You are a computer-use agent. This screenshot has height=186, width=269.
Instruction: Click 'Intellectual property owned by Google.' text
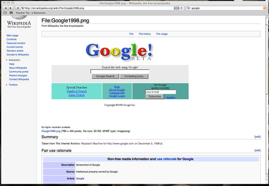[97, 172]
